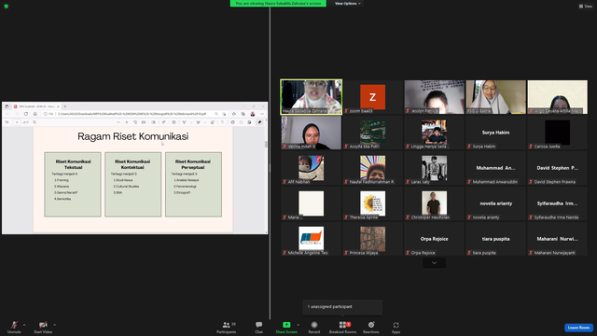Click the 'Riset Komunikasi Tekstual' card heading
Screen dimensions: 597x336
coord(73,164)
